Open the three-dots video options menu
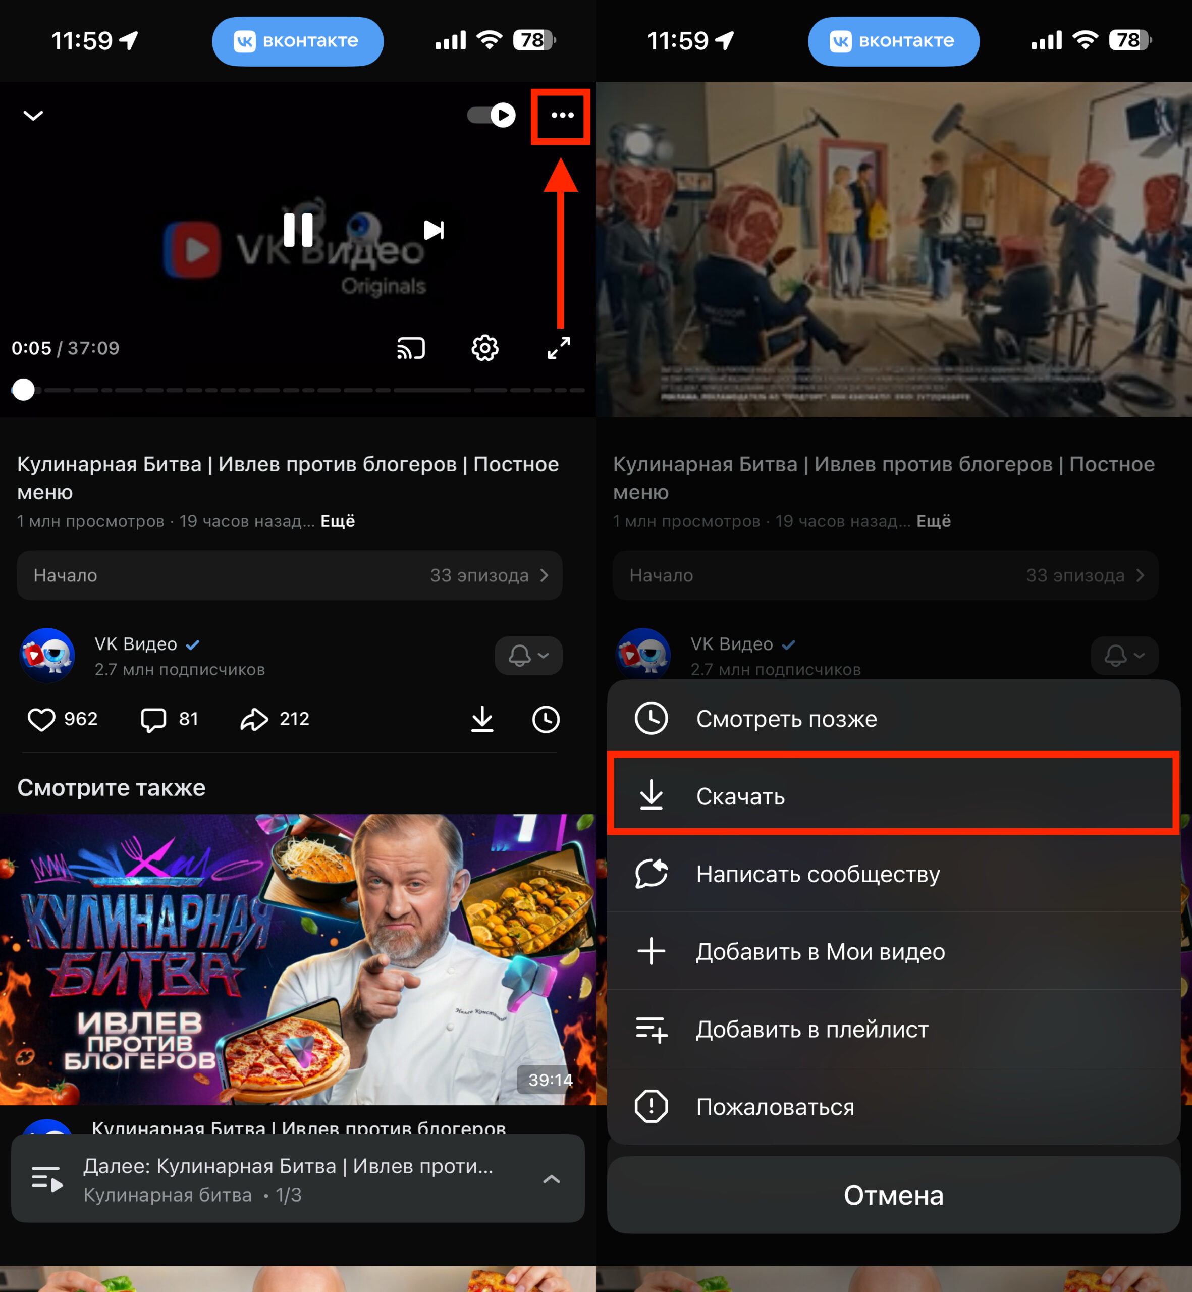 (x=561, y=116)
